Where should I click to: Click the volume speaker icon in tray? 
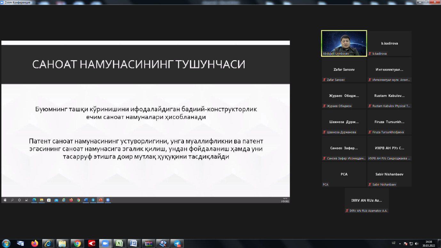tap(416, 244)
